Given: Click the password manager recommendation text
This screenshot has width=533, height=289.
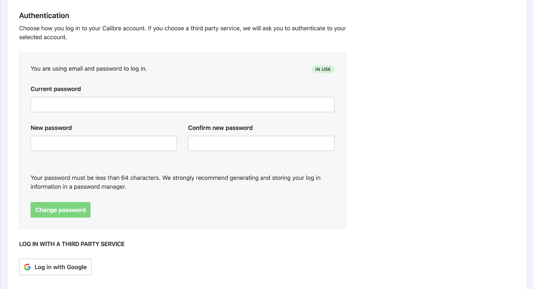Looking at the screenshot, I should click(x=176, y=182).
